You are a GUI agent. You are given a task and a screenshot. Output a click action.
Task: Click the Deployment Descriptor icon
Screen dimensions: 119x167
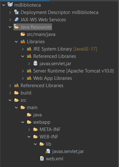16,12
